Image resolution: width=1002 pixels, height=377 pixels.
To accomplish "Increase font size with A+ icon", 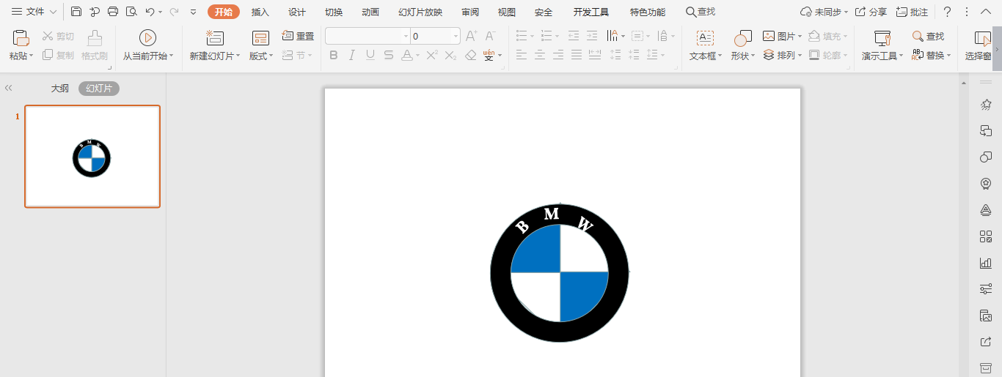I will coord(472,36).
